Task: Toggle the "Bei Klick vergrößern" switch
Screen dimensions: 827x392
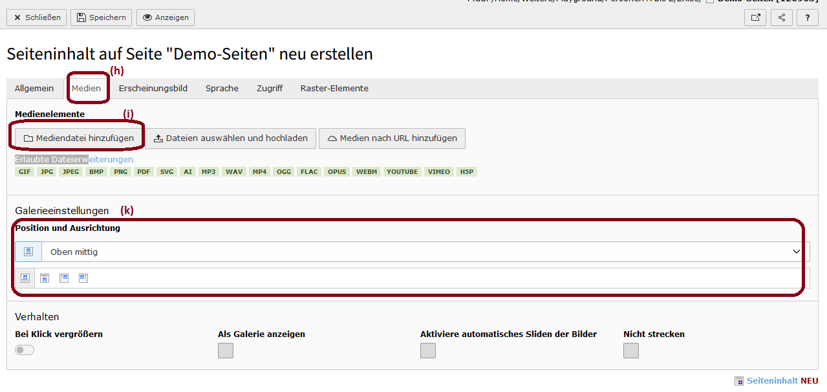Action: click(25, 350)
